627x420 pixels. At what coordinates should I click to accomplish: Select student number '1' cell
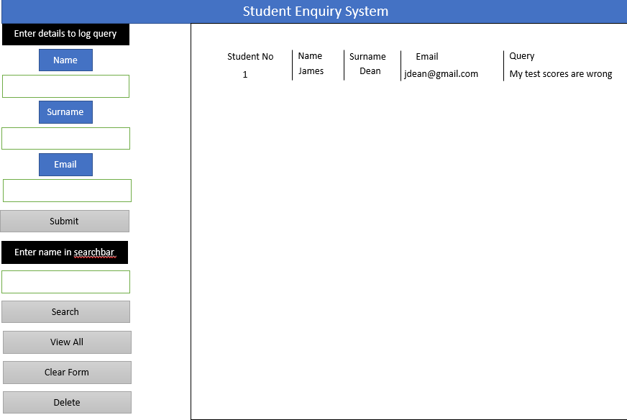(245, 74)
